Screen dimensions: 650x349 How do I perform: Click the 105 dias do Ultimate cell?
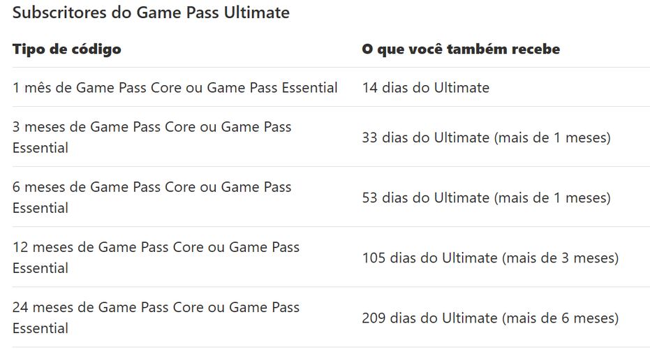pos(490,258)
